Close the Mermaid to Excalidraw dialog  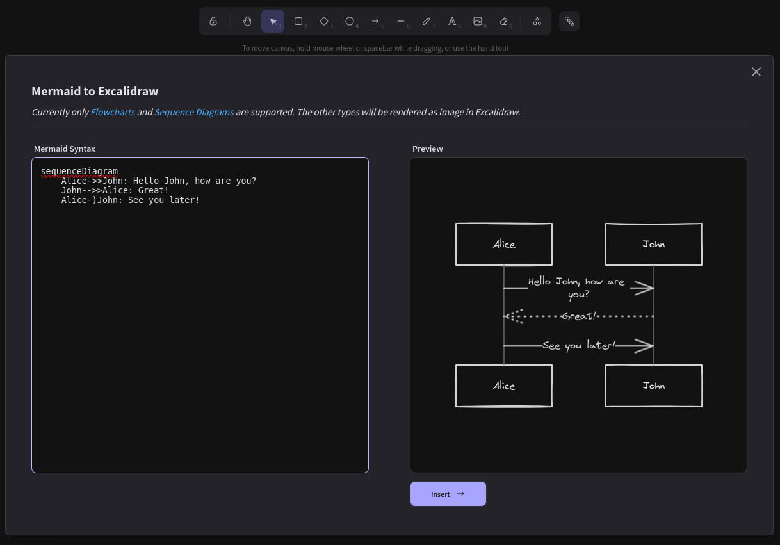tap(756, 72)
